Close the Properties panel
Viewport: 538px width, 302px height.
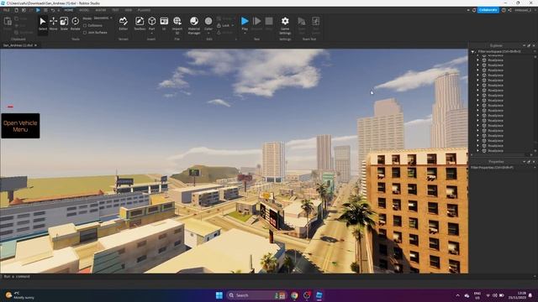pos(534,162)
